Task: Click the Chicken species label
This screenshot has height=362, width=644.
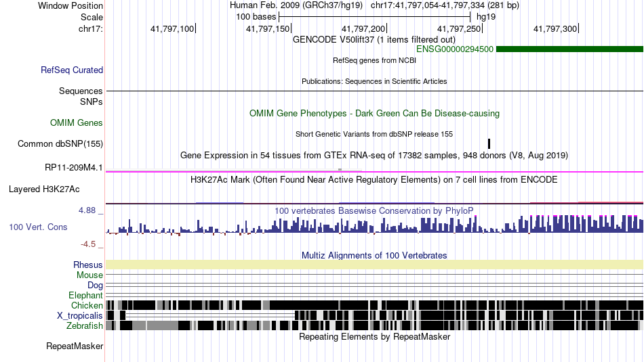Action: pos(87,306)
